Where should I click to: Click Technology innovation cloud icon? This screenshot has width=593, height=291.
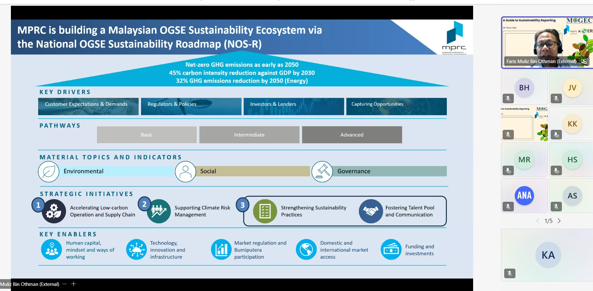137,249
